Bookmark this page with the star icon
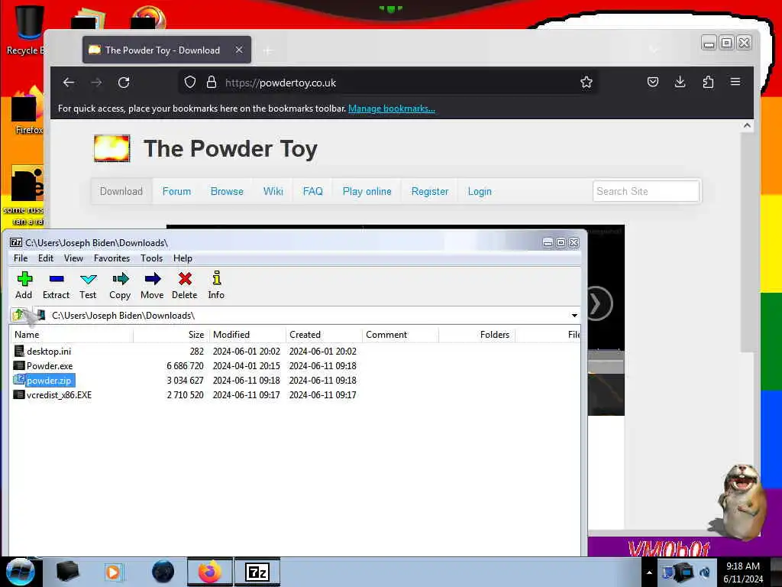The width and height of the screenshot is (782, 587). [x=586, y=83]
